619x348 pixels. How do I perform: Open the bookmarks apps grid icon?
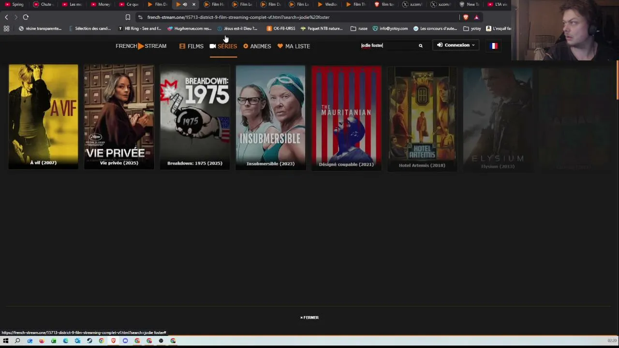tap(6, 29)
